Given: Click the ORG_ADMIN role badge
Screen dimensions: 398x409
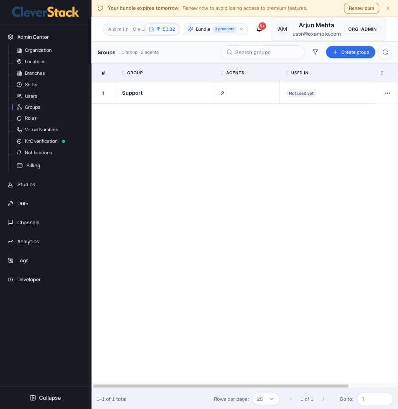Looking at the screenshot, I should (x=362, y=29).
